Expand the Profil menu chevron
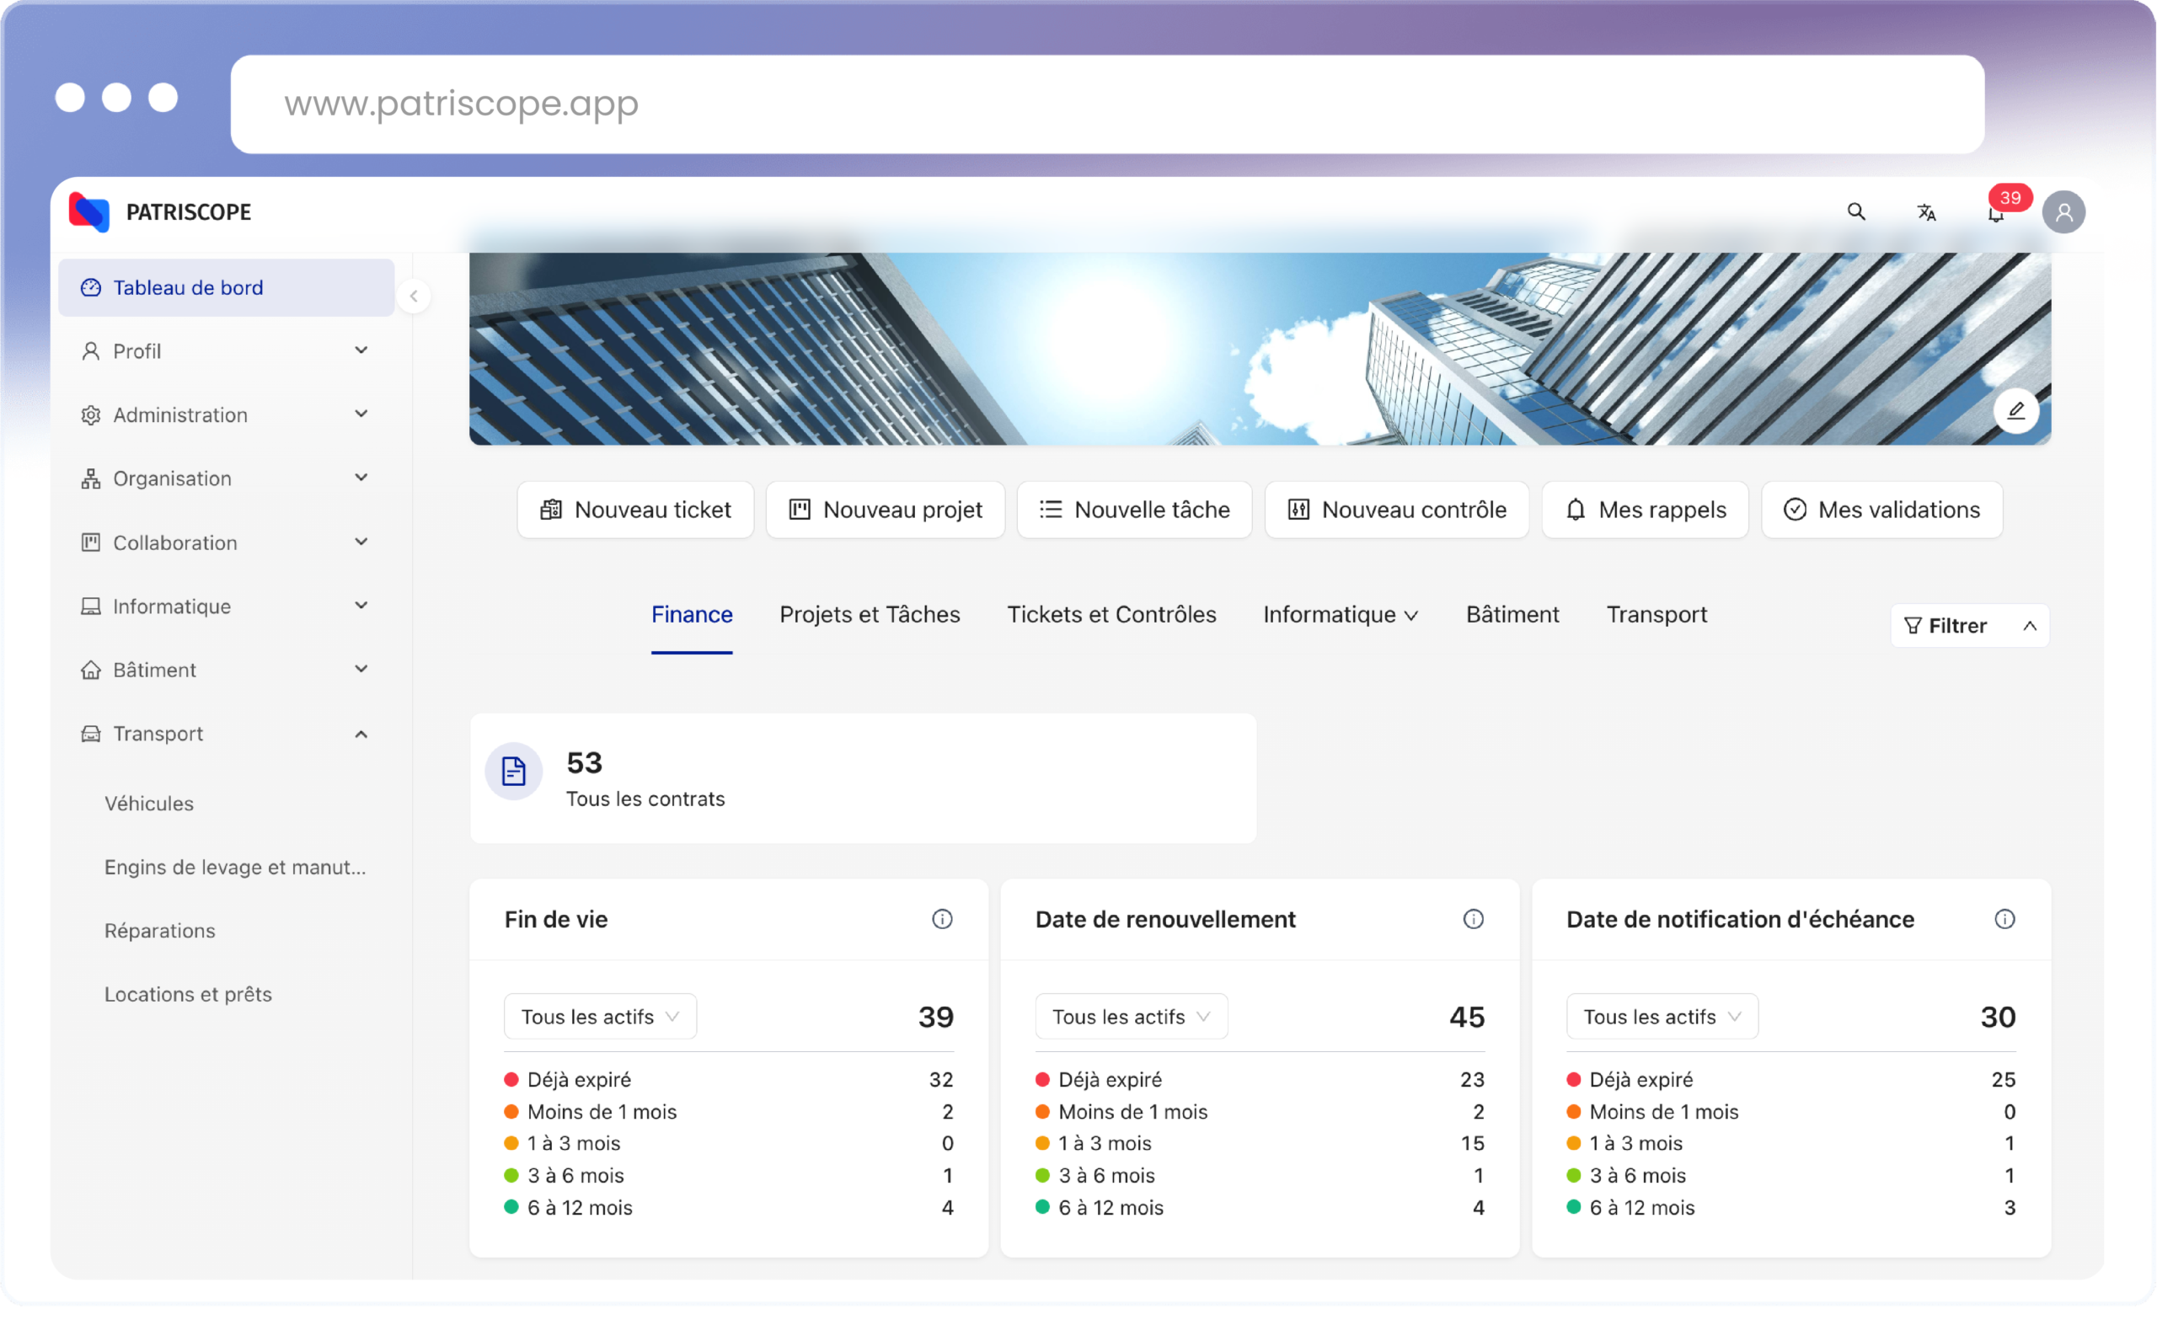Viewport: 2157px width, 1336px height. click(361, 350)
